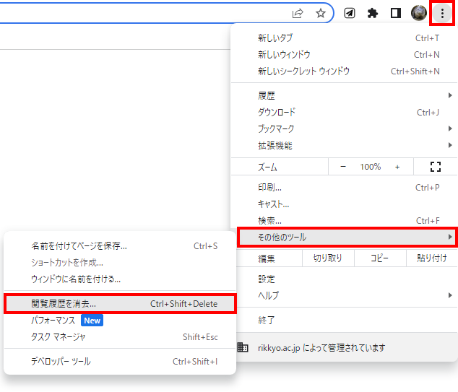Image resolution: width=458 pixels, height=392 pixels.
Task: Select 新しいウィンドウ menu item
Action: point(345,55)
